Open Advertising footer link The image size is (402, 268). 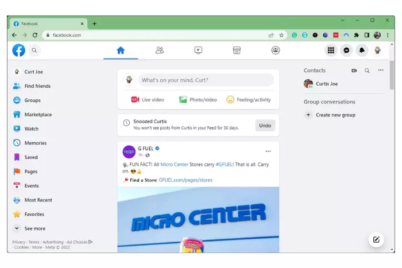click(x=53, y=242)
